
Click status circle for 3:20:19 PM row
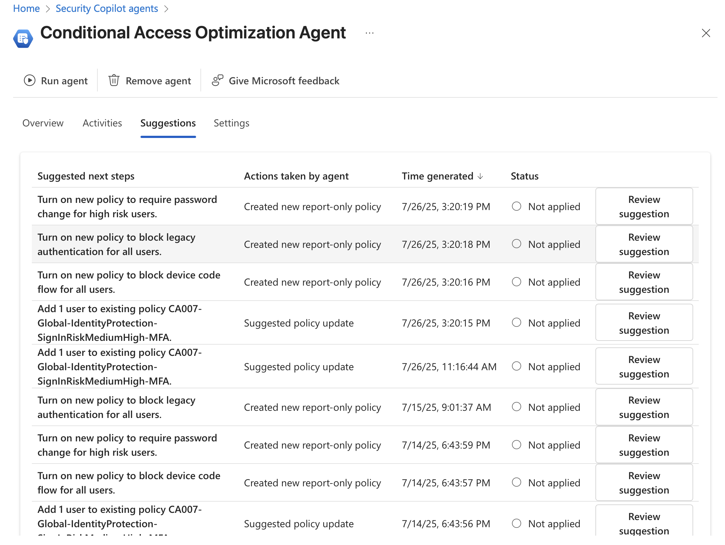pos(516,206)
